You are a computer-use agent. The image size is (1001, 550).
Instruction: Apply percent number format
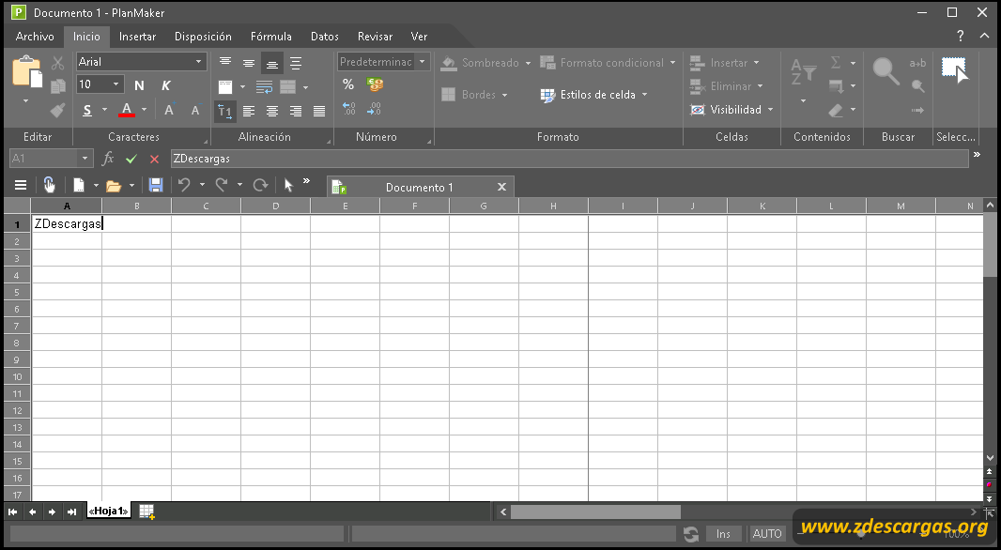pyautogui.click(x=348, y=84)
